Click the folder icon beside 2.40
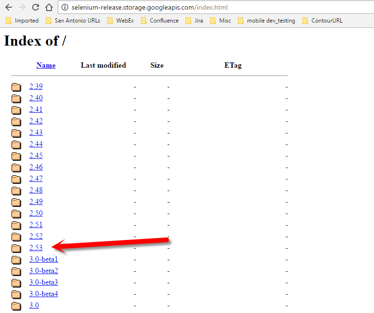This screenshot has height=313, width=374. [x=16, y=98]
